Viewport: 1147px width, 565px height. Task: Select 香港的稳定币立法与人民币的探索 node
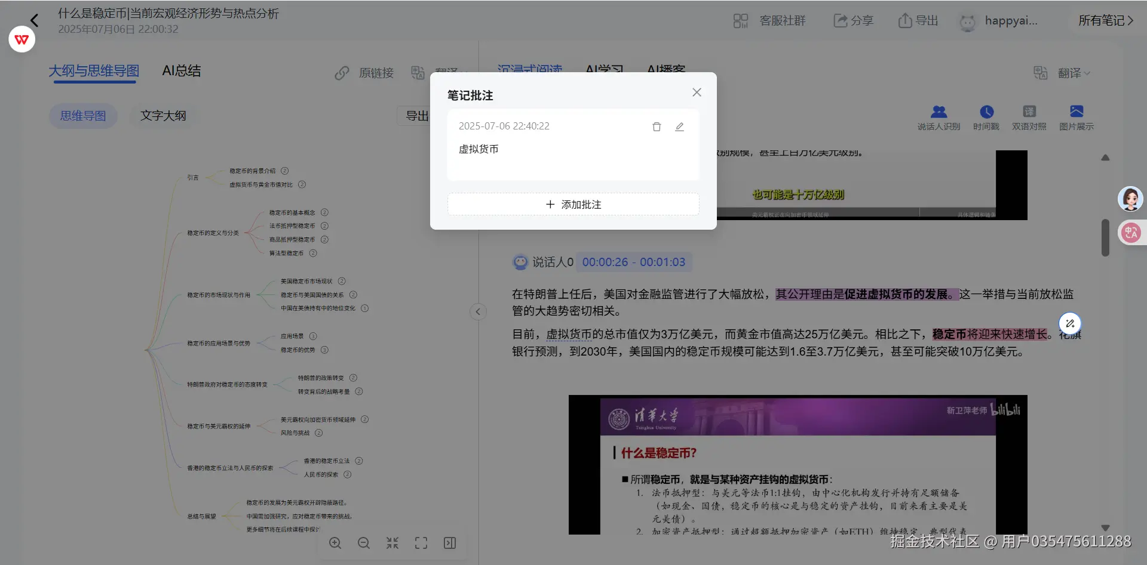coord(230,468)
